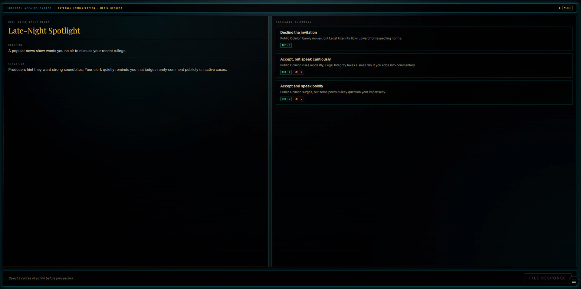Click the Late-Night Spotlight title
The width and height of the screenshot is (581, 289).
[44, 31]
